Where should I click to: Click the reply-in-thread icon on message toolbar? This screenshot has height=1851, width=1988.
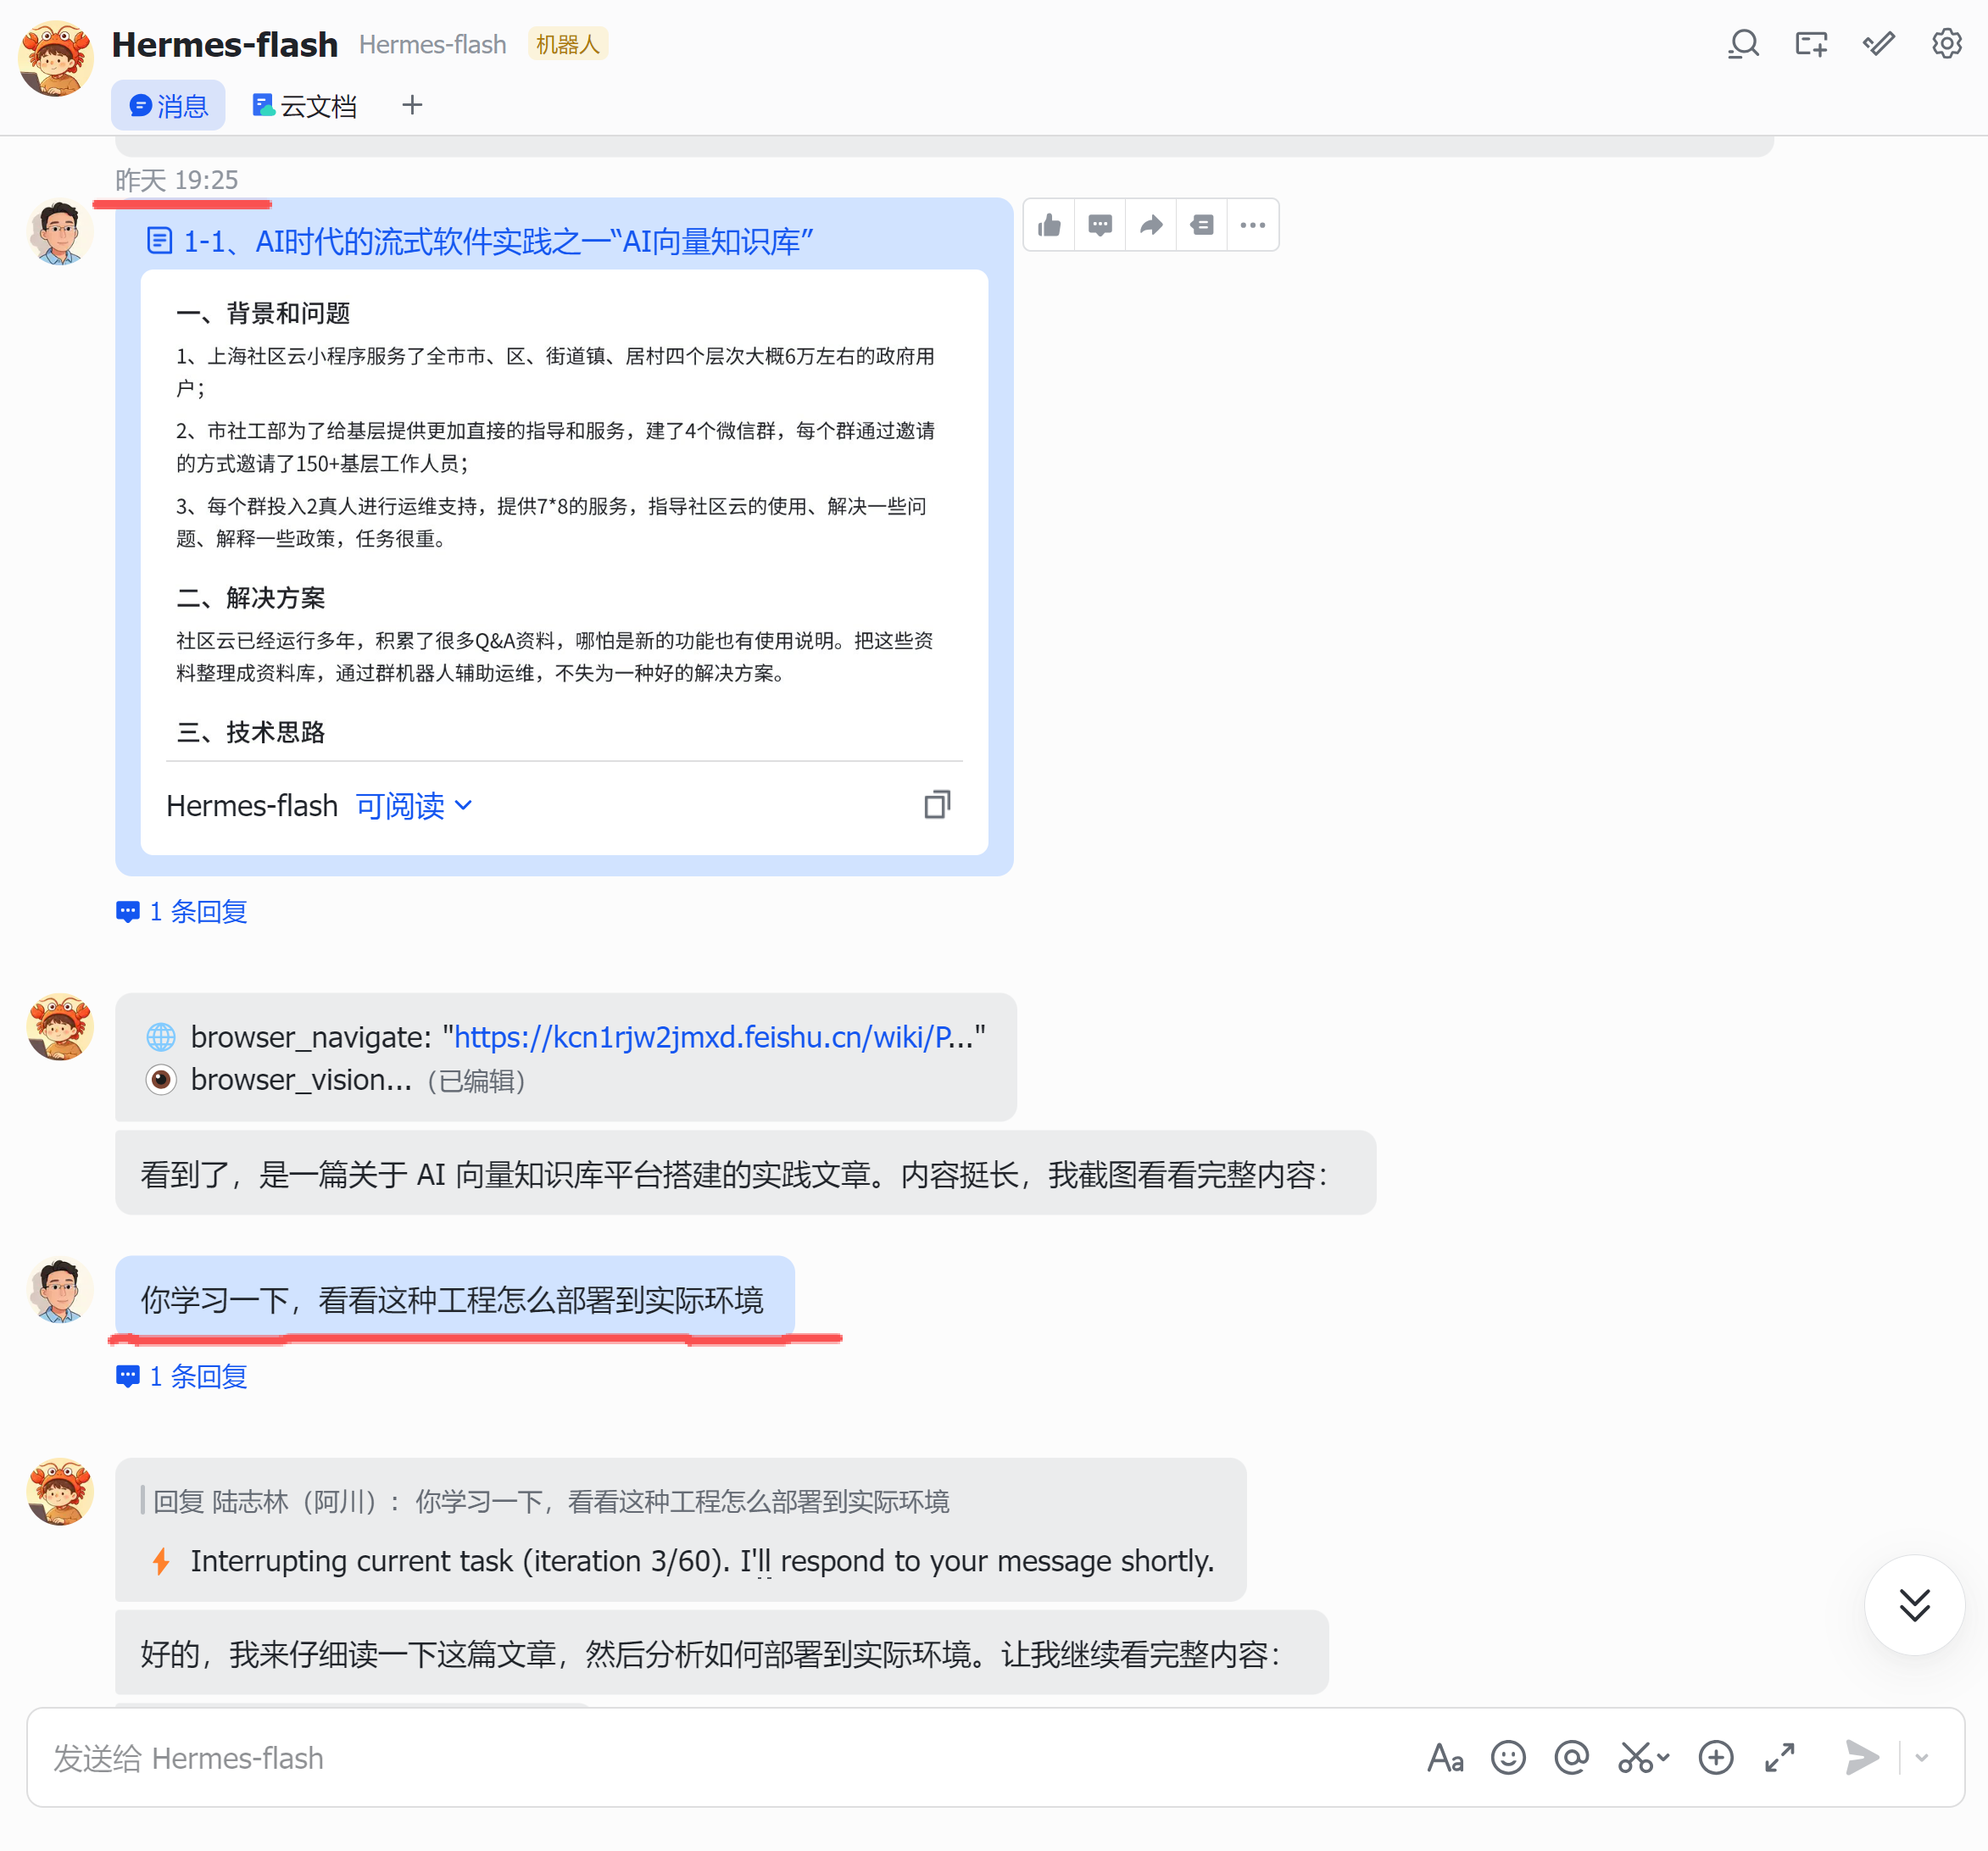(x=1100, y=225)
